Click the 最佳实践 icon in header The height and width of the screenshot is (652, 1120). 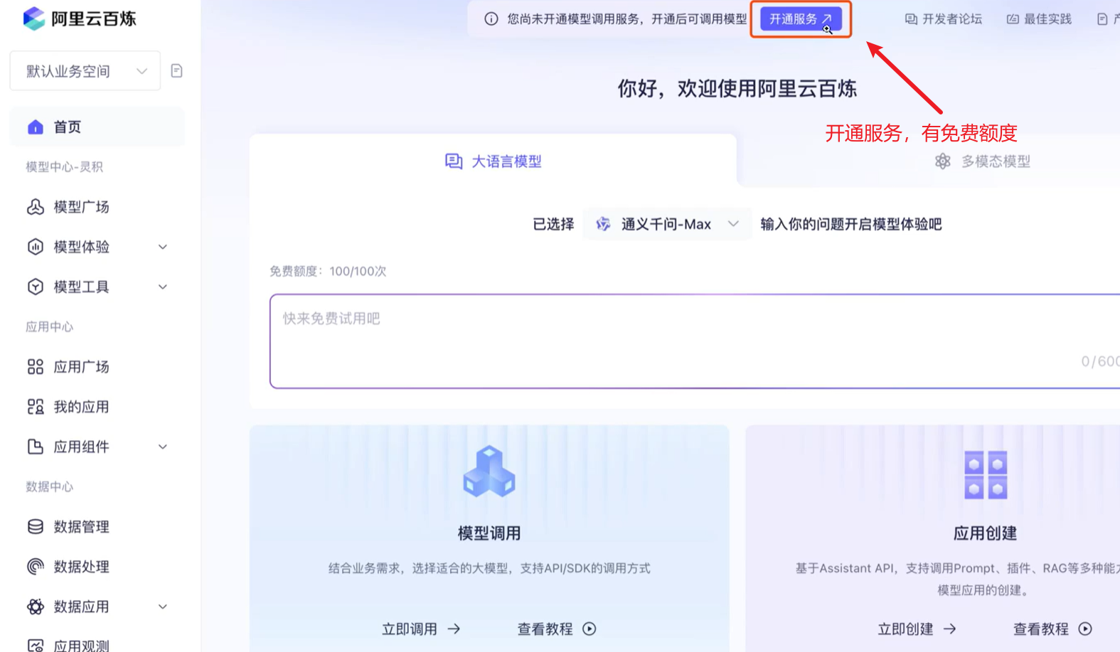1013,19
